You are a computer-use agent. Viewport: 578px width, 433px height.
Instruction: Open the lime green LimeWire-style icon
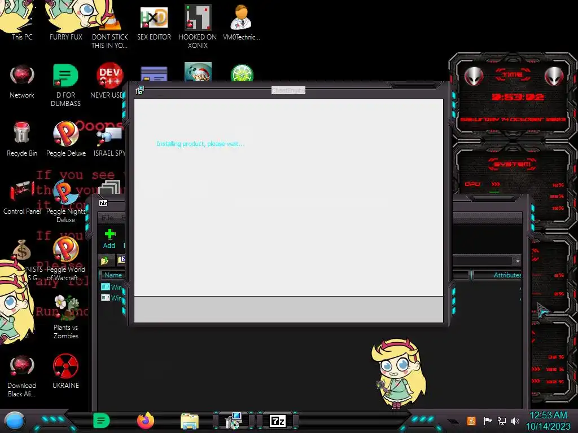[x=242, y=73]
